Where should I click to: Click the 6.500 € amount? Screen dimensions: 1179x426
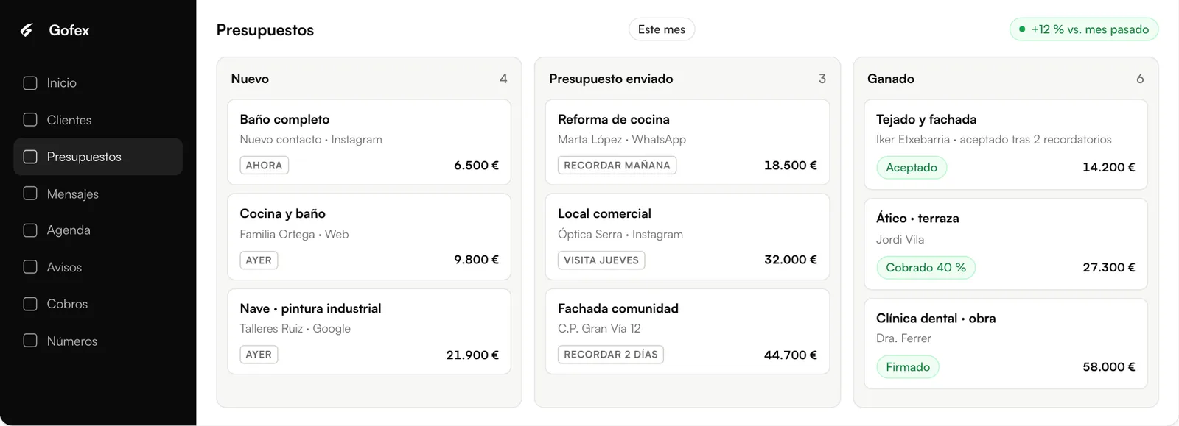click(x=476, y=166)
